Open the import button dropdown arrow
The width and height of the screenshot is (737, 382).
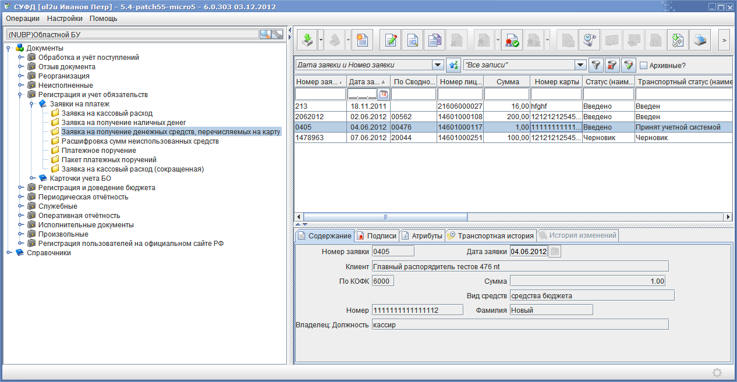pos(321,40)
